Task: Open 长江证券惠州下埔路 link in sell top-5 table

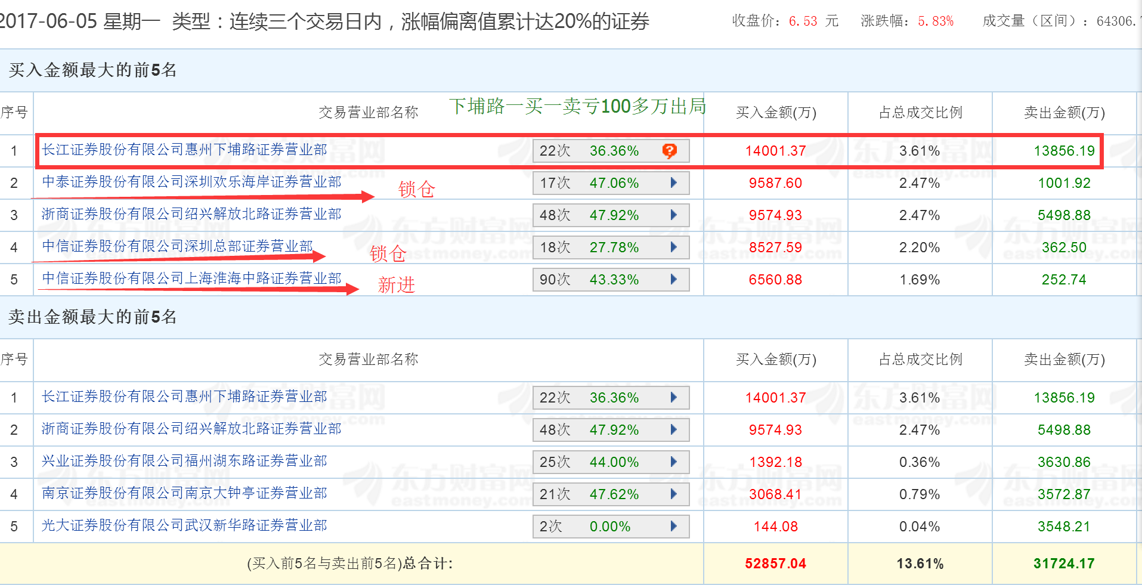Action: click(184, 397)
